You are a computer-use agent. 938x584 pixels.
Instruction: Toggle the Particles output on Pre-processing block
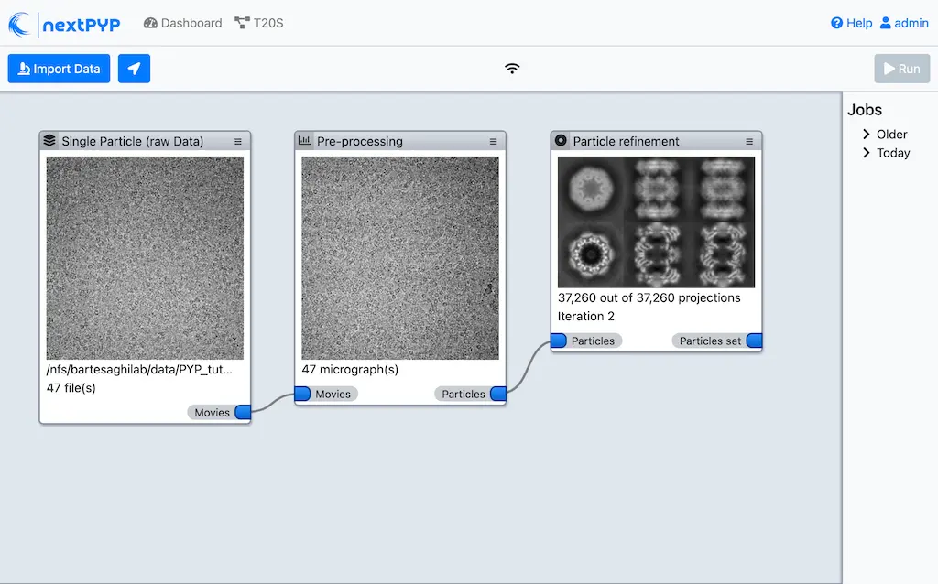[x=497, y=394]
